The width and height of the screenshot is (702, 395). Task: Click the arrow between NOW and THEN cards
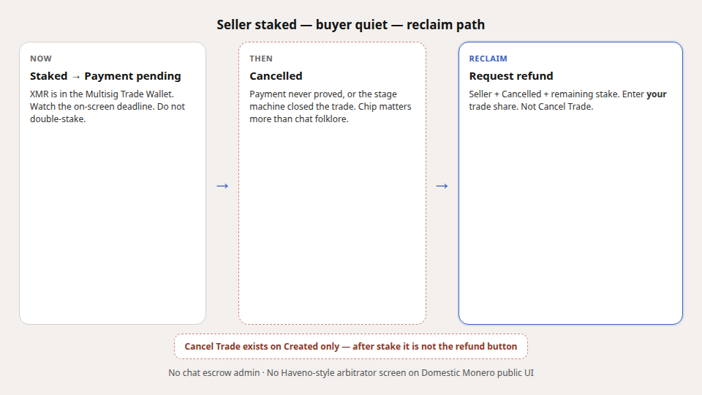(222, 186)
